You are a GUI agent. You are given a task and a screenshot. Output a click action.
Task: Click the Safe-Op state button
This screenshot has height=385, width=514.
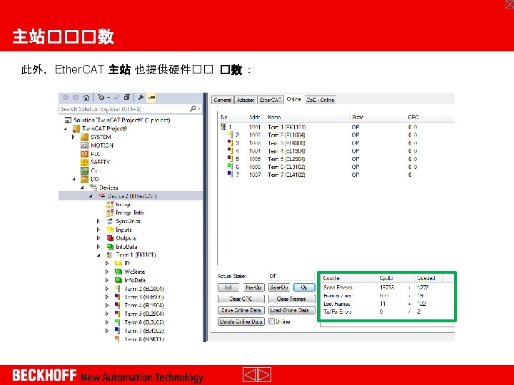tap(279, 287)
